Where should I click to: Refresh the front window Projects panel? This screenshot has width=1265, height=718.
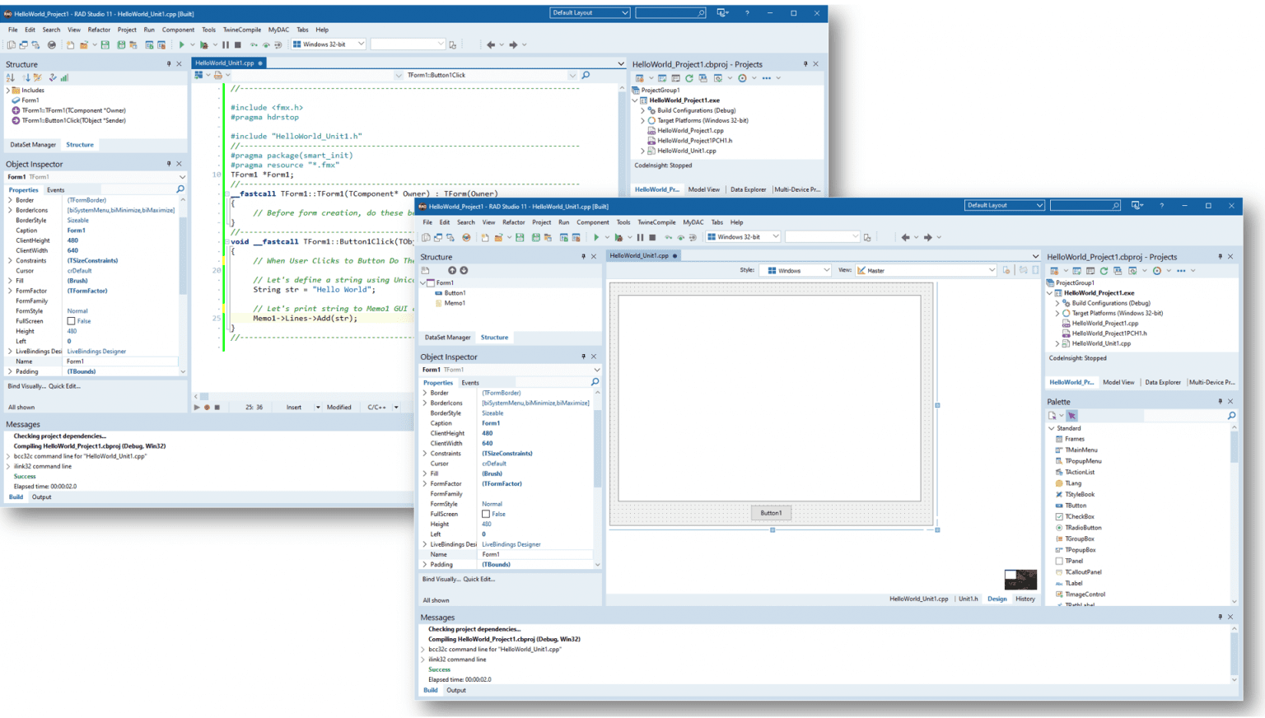click(1104, 270)
